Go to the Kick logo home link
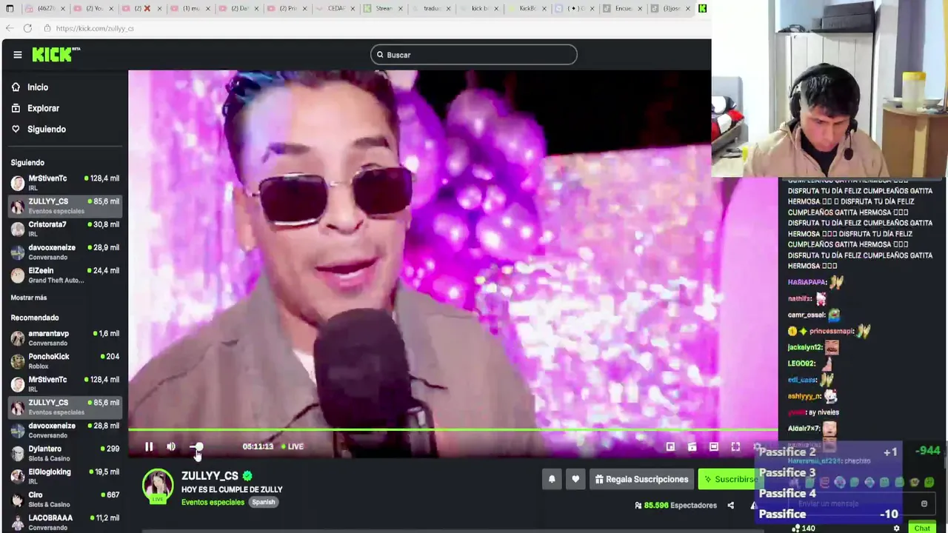Screen dimensions: 948x533 tap(56, 55)
